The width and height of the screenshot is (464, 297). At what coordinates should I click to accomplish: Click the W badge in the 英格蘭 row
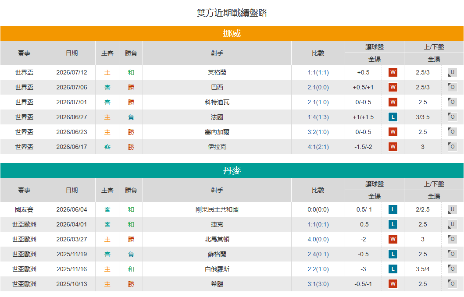(x=393, y=72)
